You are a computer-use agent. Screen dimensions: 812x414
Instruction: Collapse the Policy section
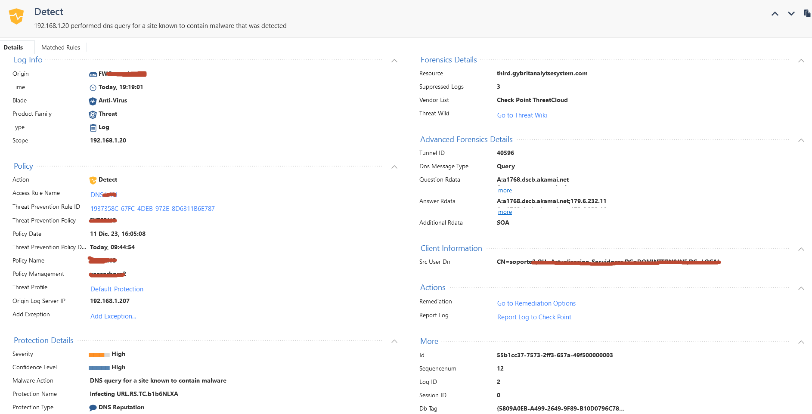pos(394,167)
